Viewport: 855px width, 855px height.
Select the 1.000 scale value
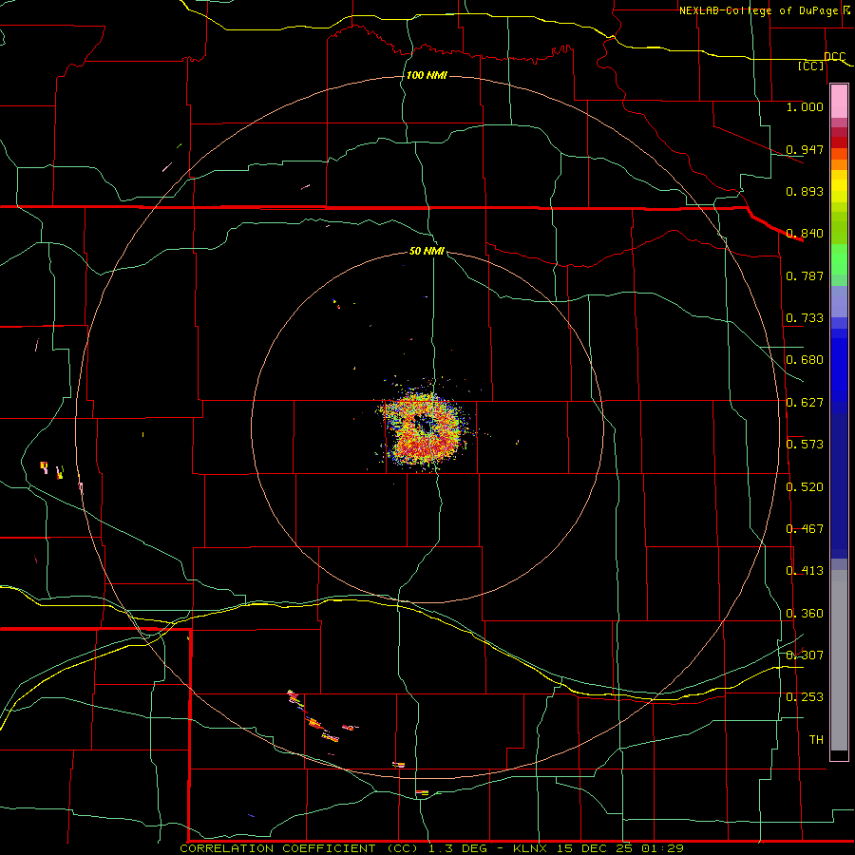pyautogui.click(x=805, y=106)
